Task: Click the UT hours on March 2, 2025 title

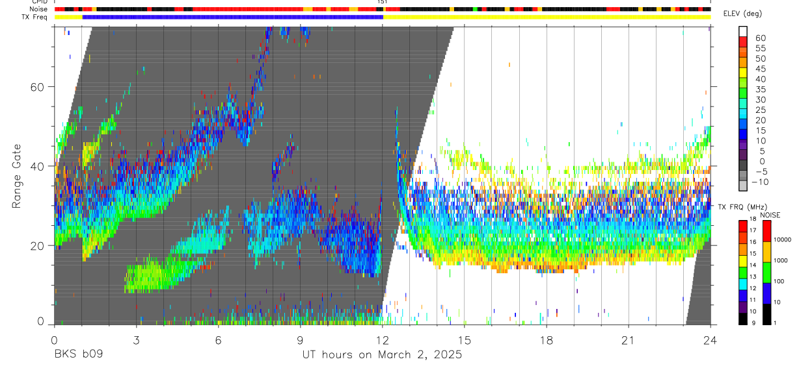Action: [382, 354]
